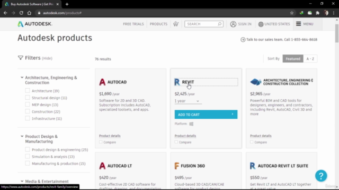This screenshot has width=339, height=190.
Task: Check Product design & engineering (25) filter
Action: tap(28, 149)
